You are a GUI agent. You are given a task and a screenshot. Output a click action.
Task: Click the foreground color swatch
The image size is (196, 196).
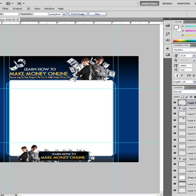click(x=176, y=27)
